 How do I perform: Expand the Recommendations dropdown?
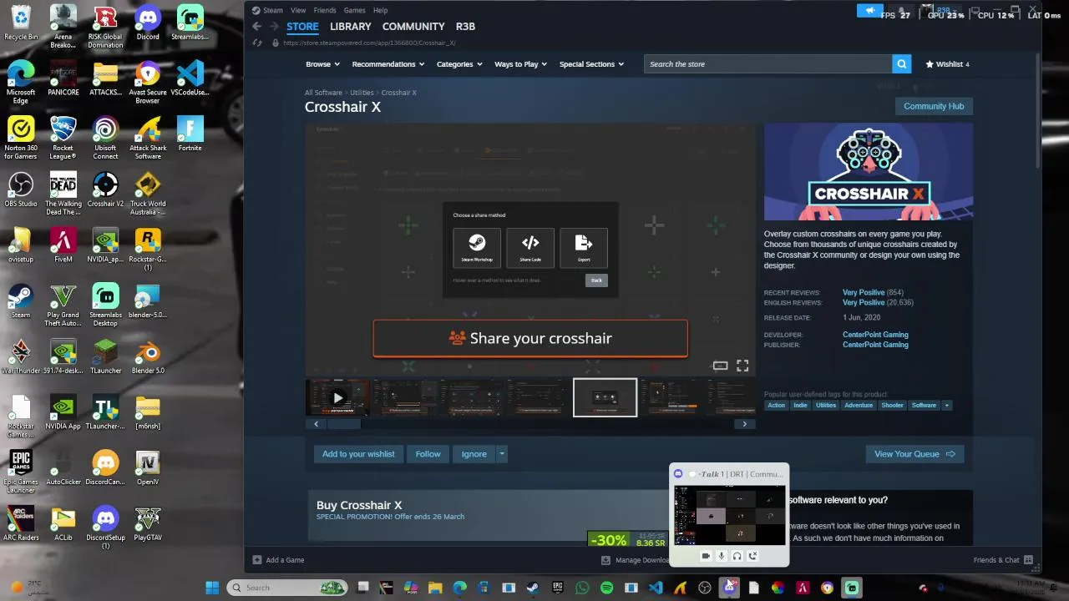click(x=388, y=64)
